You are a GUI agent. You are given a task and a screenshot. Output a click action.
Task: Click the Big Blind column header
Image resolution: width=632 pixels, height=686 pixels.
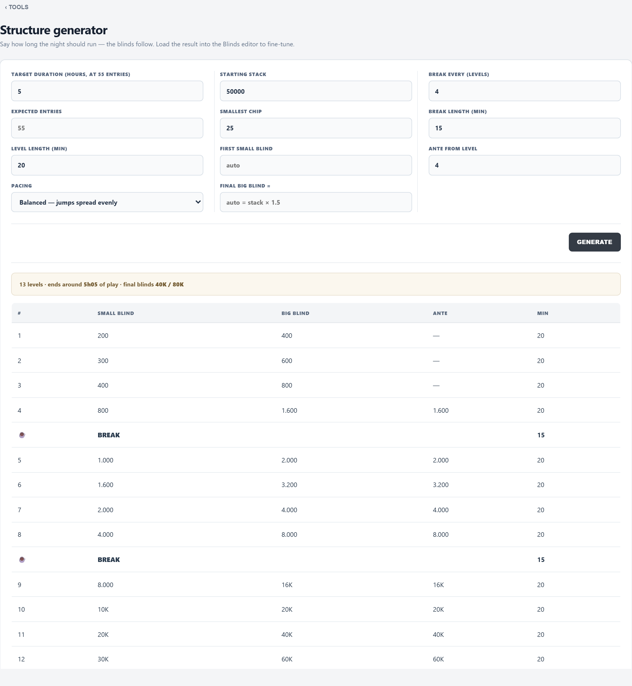coord(295,313)
